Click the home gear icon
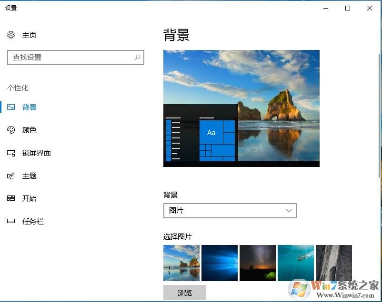This screenshot has width=382, height=302. (x=11, y=35)
